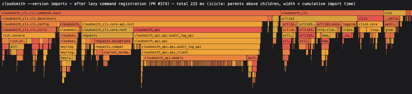The image size is (412, 94).
Task: Select the top-level cloudsmith_cli frame
Action: [332, 13]
